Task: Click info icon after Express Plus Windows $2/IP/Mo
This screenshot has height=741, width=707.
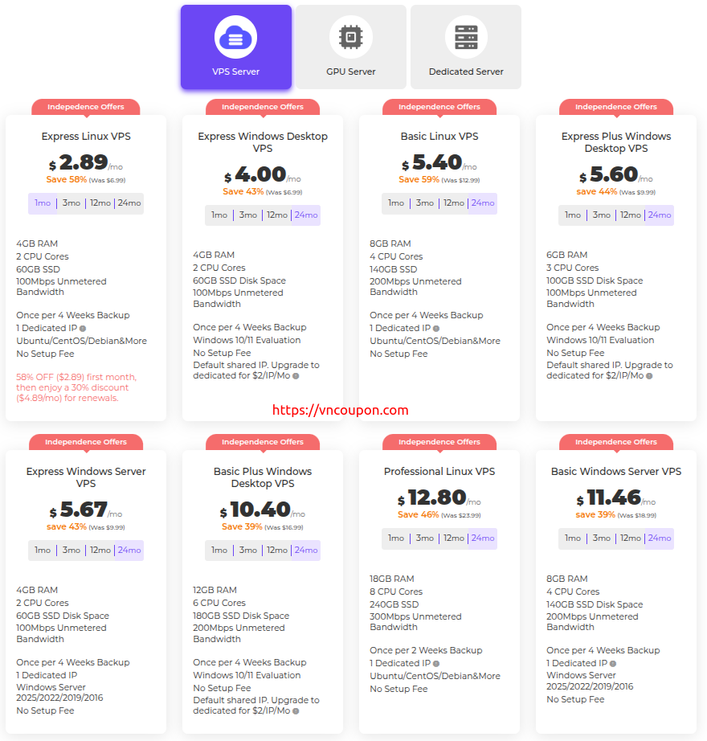Action: (x=649, y=376)
